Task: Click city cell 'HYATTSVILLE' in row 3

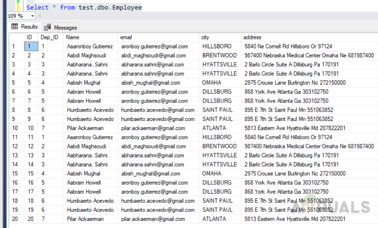Action: click(219, 65)
